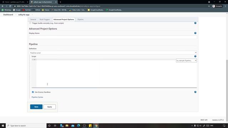Open help for Trigger builds remotely
This screenshot has width=228, height=128.
(x=195, y=23)
